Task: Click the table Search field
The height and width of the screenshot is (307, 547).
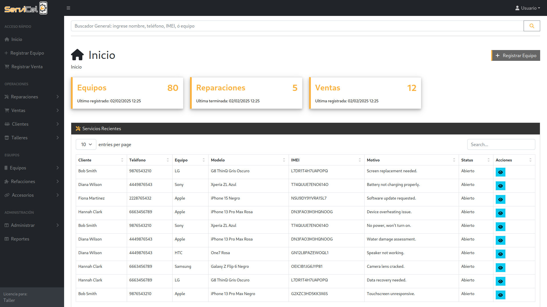Action: 501,144
